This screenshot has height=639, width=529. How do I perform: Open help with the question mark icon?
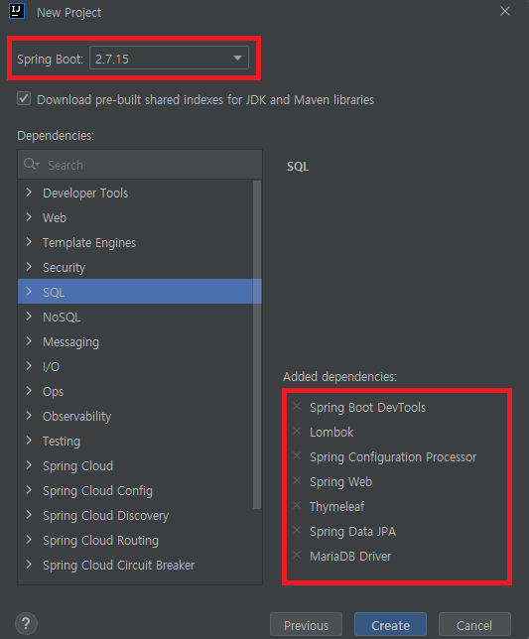(x=26, y=623)
